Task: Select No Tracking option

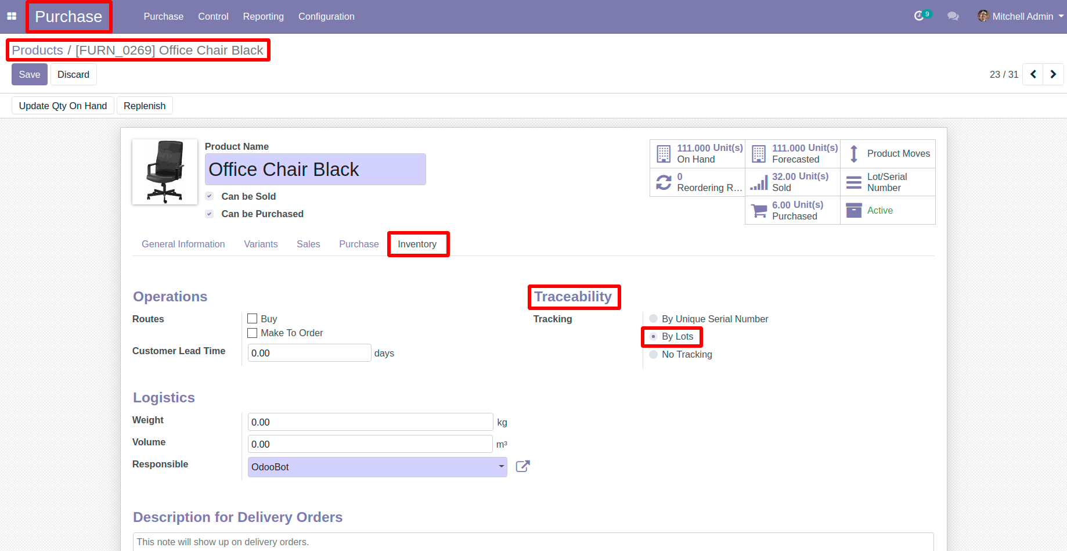Action: click(654, 355)
